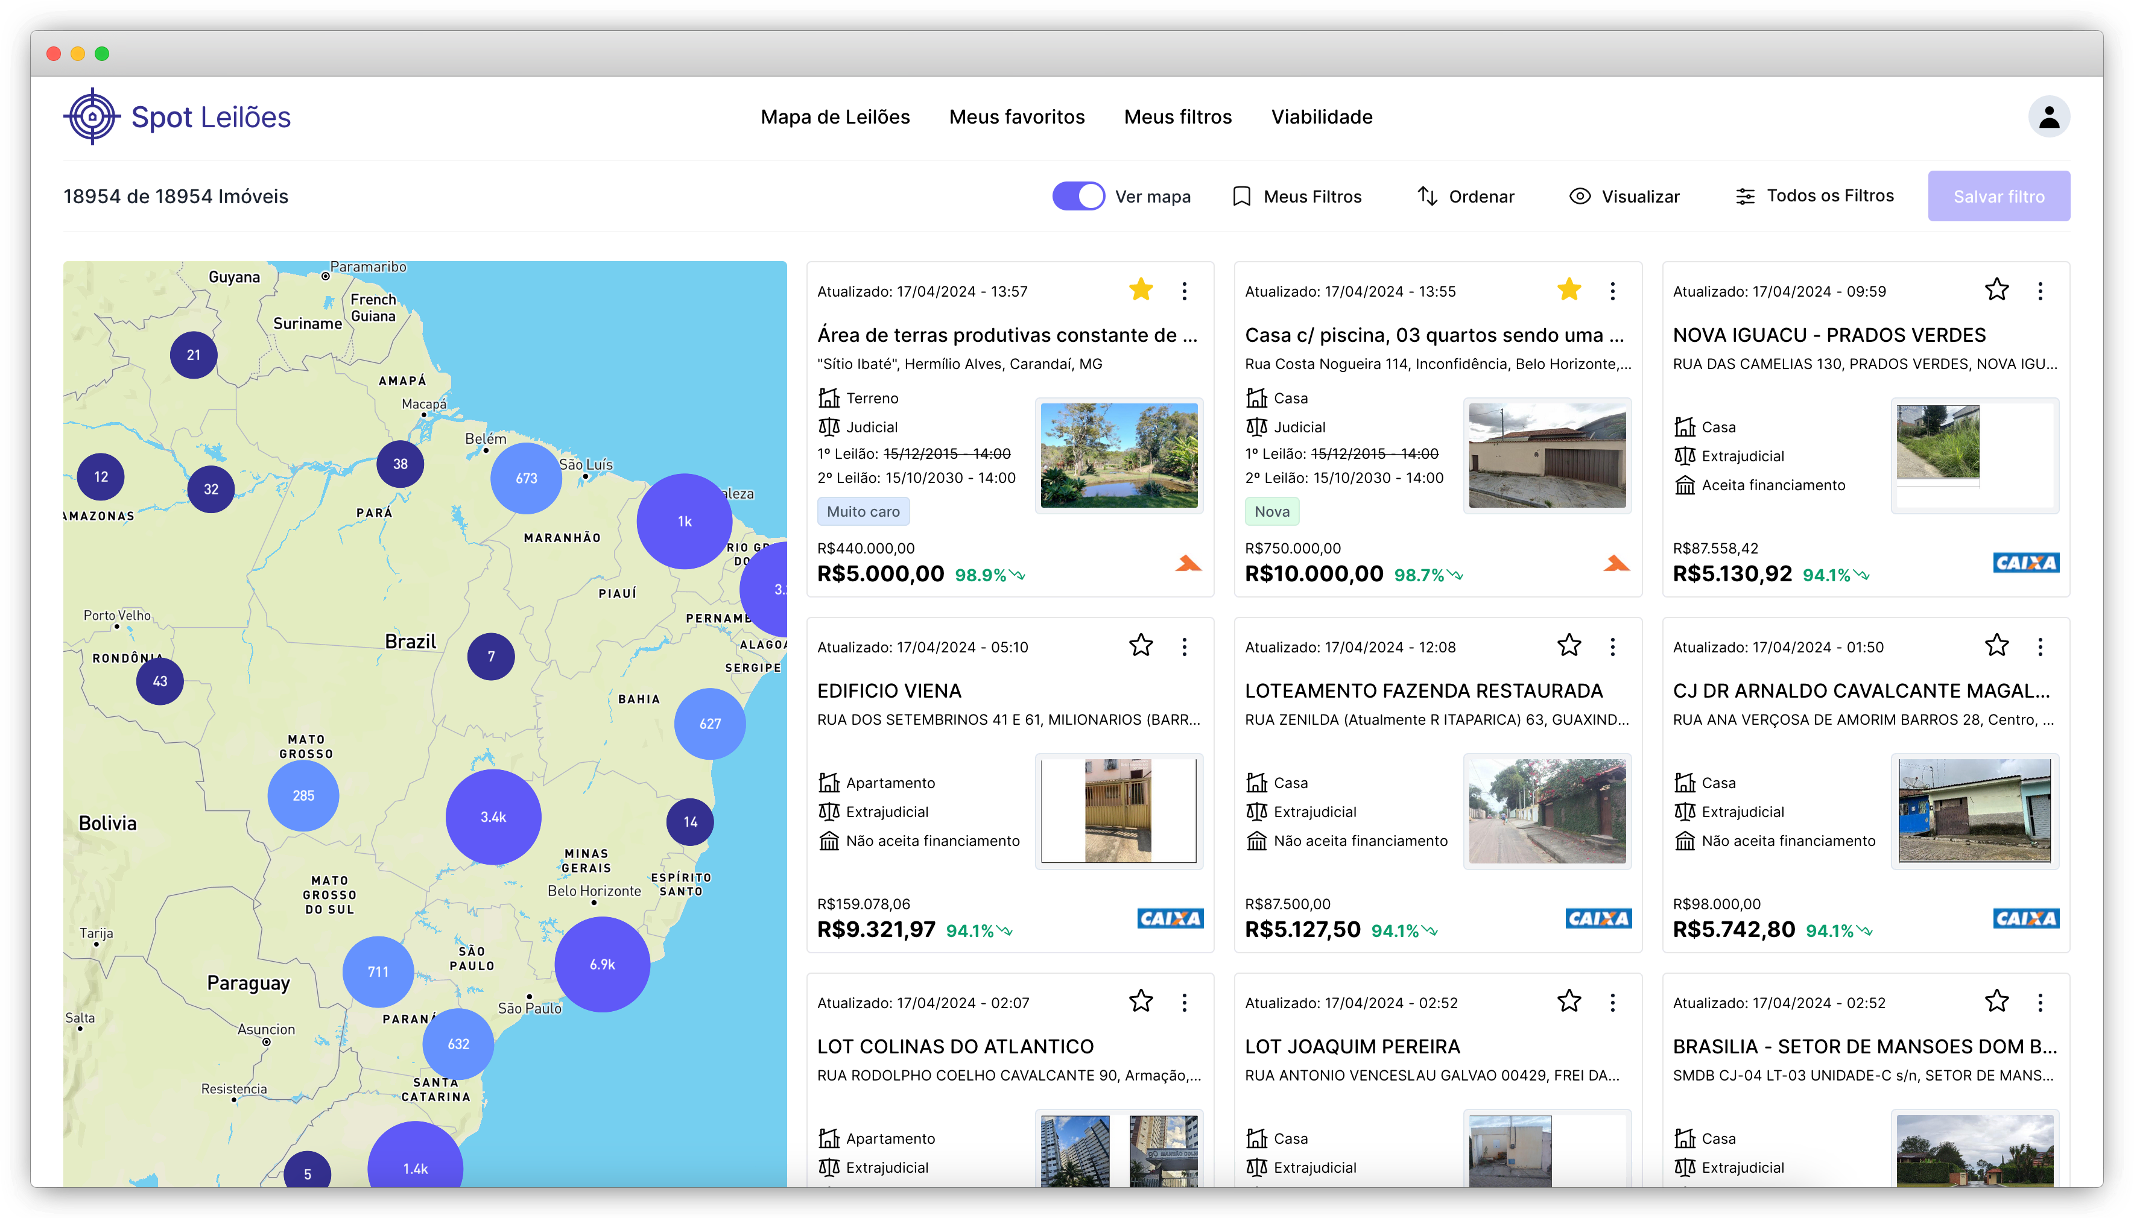
Task: Open the Meus filtros page
Action: tap(1177, 116)
